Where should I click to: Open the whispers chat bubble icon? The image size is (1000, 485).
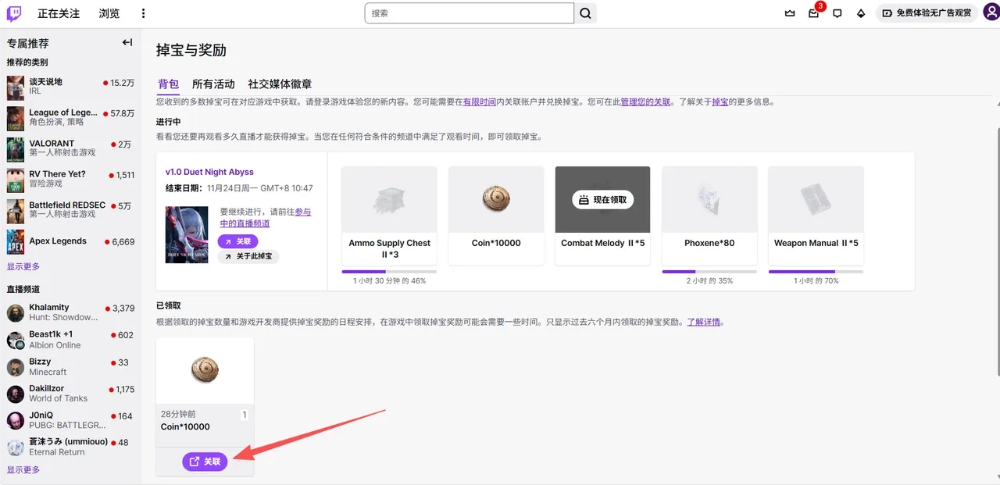pyautogui.click(x=837, y=13)
